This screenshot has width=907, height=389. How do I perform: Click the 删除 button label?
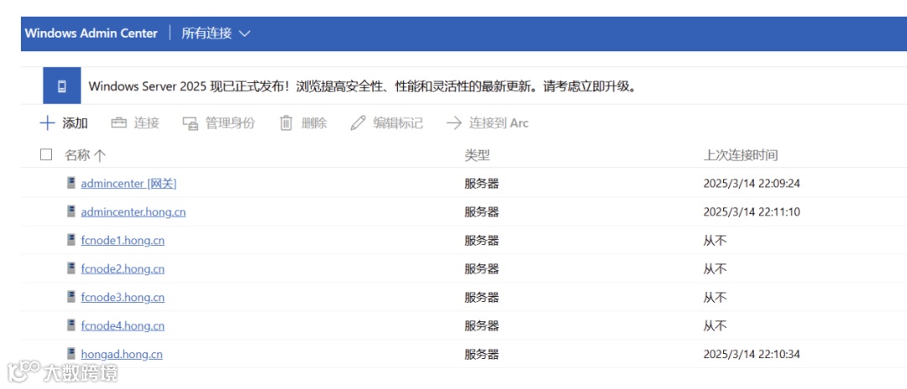pos(314,123)
